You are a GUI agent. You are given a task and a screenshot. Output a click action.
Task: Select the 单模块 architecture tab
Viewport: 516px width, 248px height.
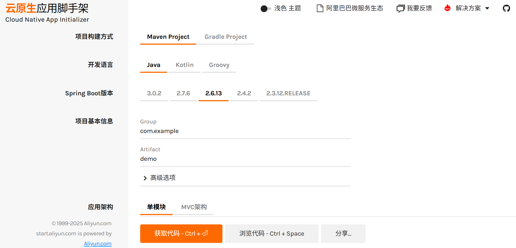156,207
